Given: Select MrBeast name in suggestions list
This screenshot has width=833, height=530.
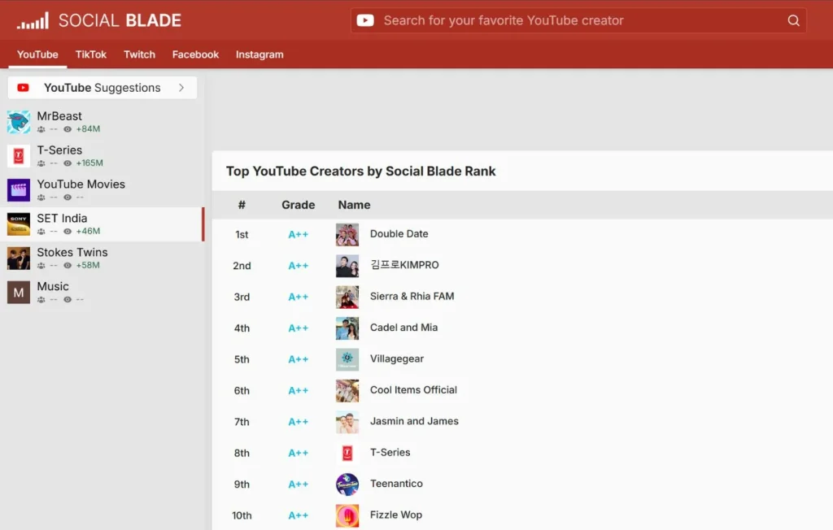Looking at the screenshot, I should [59, 116].
